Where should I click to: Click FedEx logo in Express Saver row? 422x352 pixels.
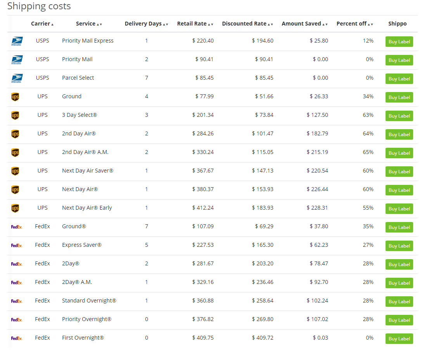click(x=17, y=245)
